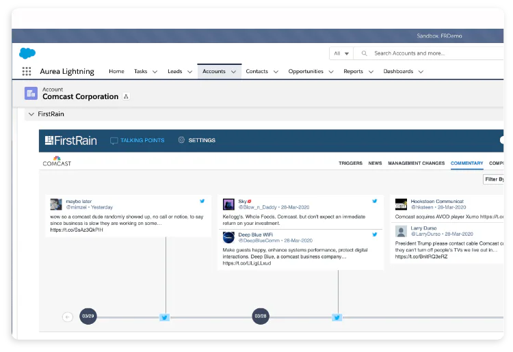Click tweet text about Kellogg's, Whole Foods
The width and height of the screenshot is (513, 352).
pyautogui.click(x=294, y=220)
